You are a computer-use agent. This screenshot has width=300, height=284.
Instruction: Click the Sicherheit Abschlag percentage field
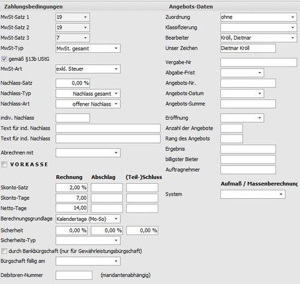pos(107,231)
